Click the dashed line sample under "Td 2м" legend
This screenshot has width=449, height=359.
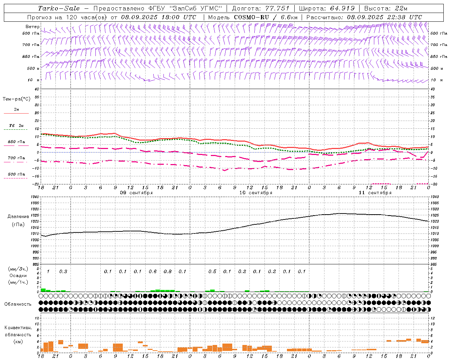[15, 130]
